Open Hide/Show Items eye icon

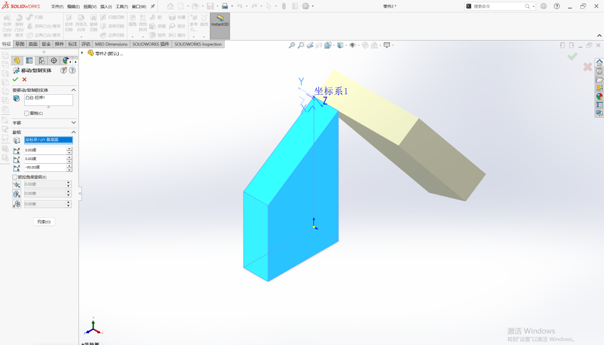(353, 45)
